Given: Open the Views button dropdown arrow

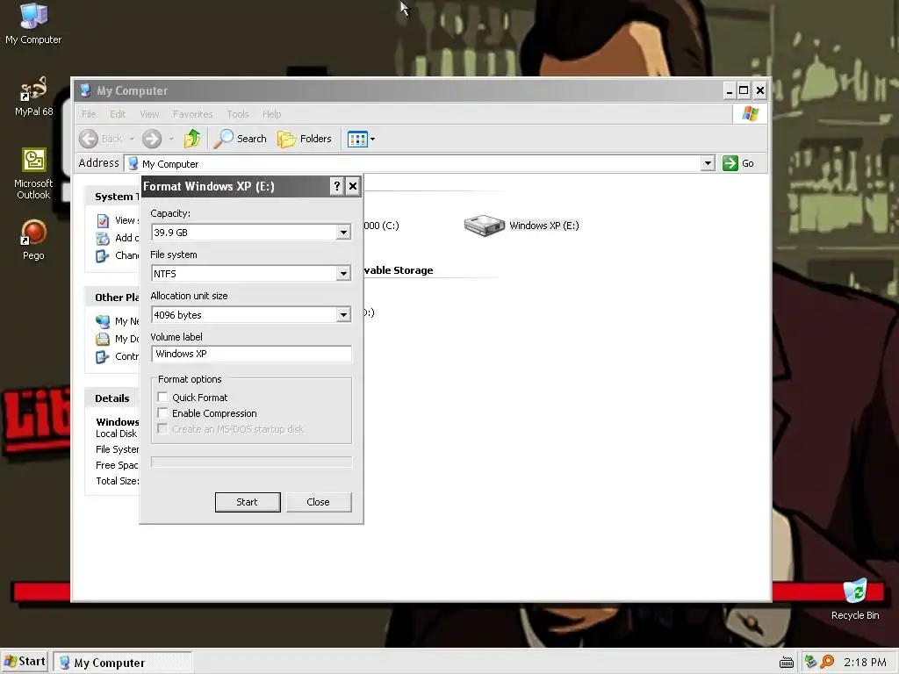Looking at the screenshot, I should point(372,139).
